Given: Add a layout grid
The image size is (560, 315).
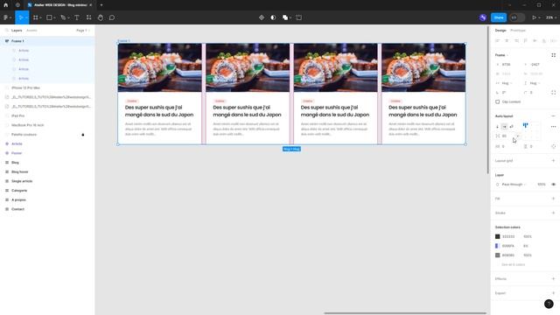Looking at the screenshot, I should (553, 161).
